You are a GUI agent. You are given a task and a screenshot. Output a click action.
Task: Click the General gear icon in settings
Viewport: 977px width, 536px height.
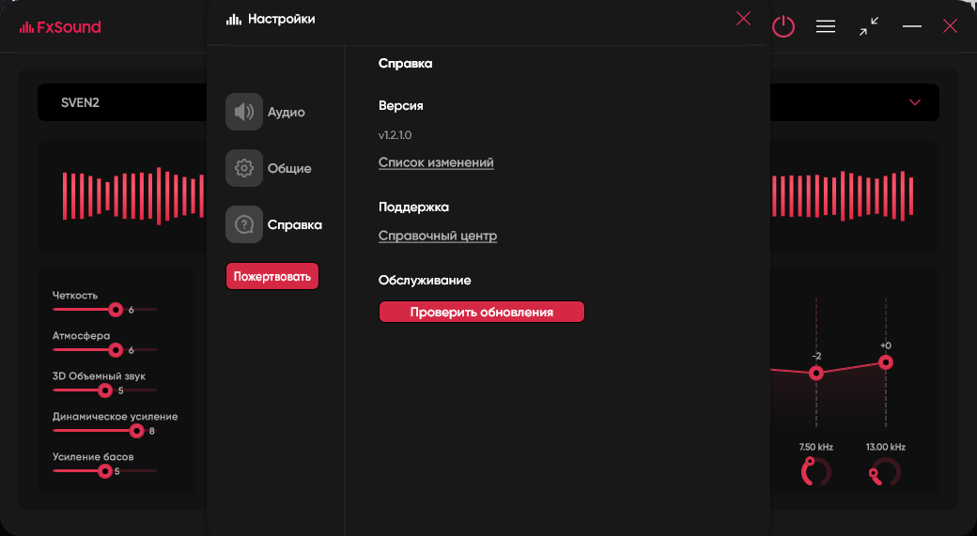pyautogui.click(x=244, y=168)
